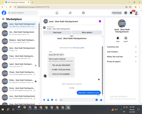Screen dimensions: 142x114
Task: Mute this chat with the bell icon
Action: click(x=118, y=38)
